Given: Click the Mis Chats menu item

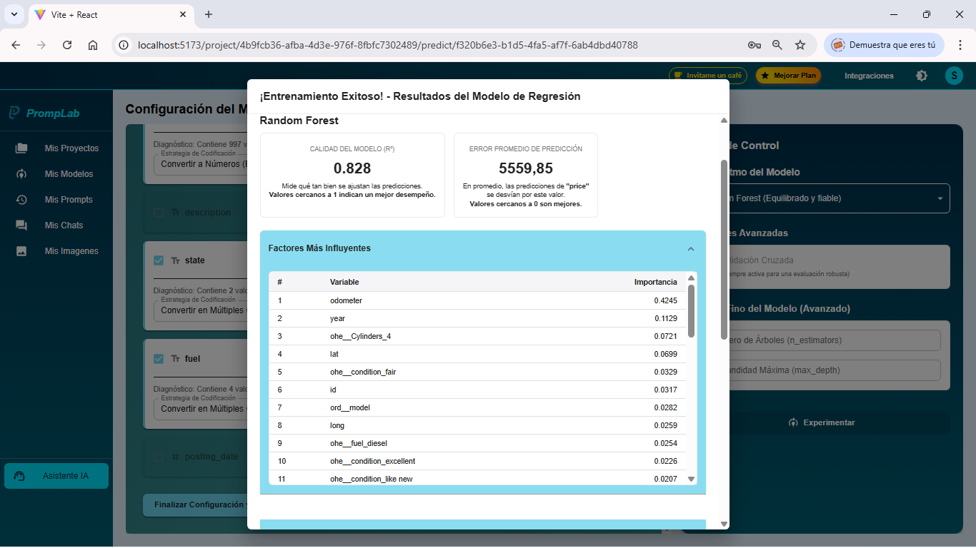Looking at the screenshot, I should (64, 225).
